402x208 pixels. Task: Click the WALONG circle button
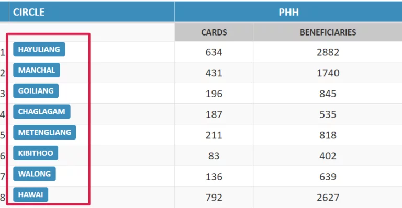[35, 174]
